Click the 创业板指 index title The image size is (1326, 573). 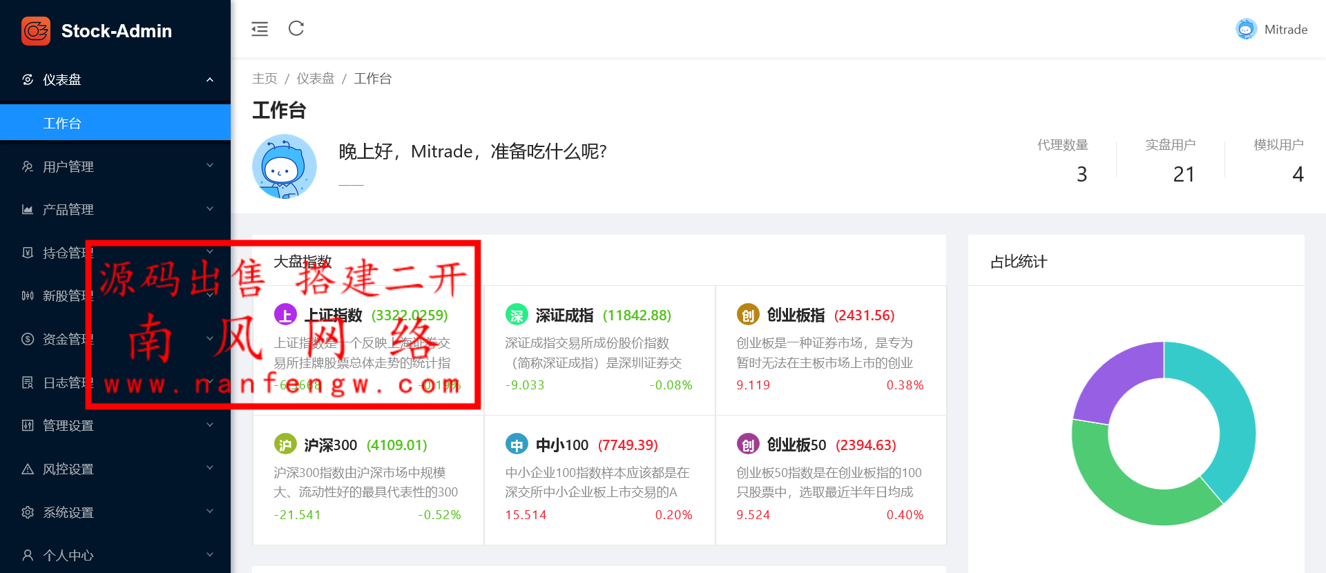(x=796, y=315)
